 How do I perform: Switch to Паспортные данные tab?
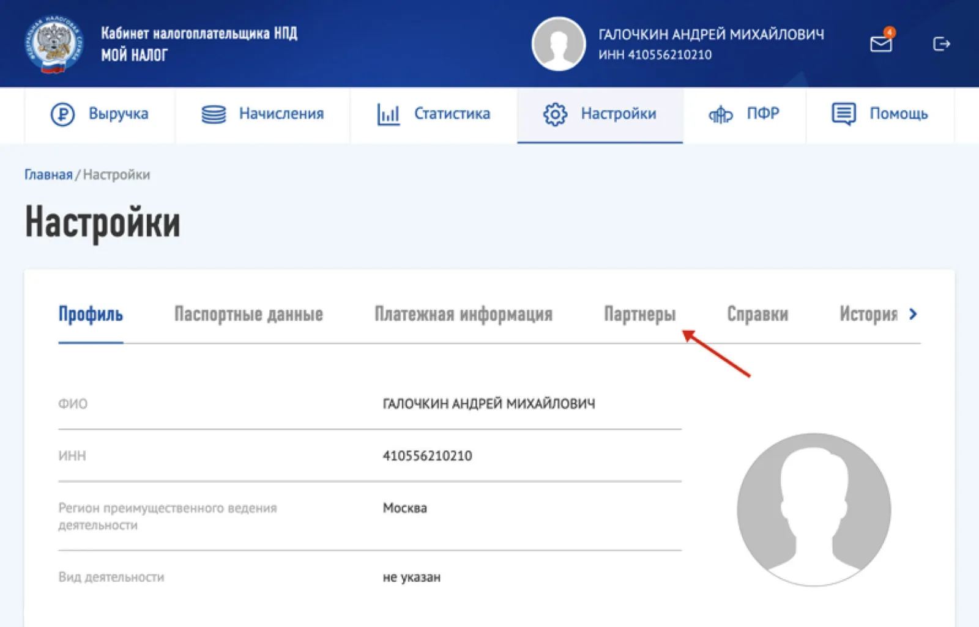click(x=248, y=314)
